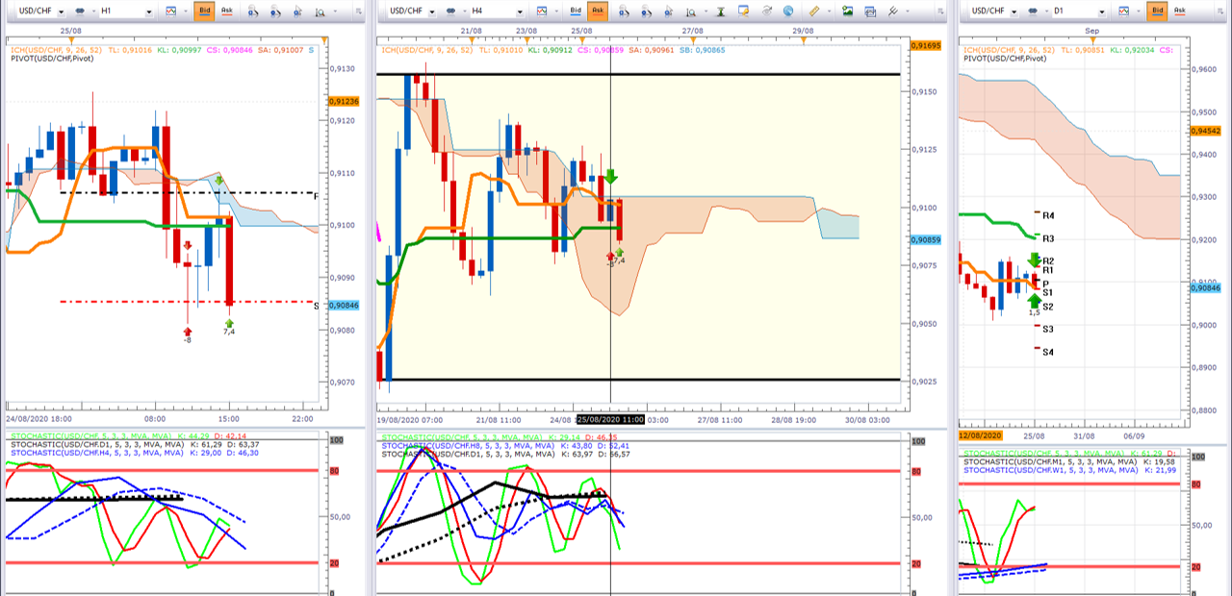Open the USD/CHF symbol dropdown on D1 chart
This screenshot has width=1232, height=596.
coord(1014,12)
